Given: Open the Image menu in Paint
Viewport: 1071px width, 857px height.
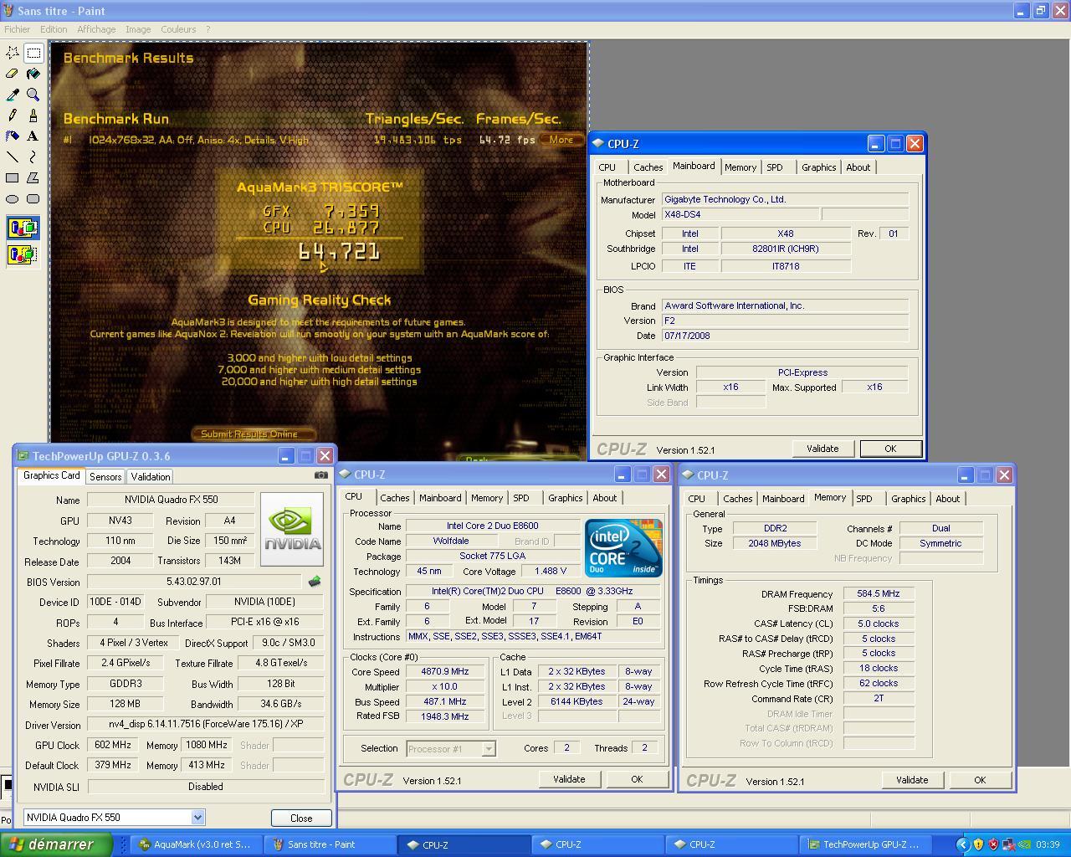Looking at the screenshot, I should [138, 29].
